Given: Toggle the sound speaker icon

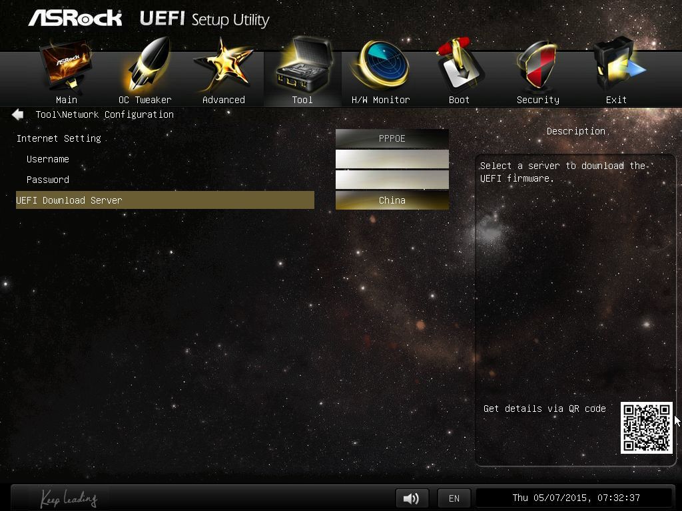Looking at the screenshot, I should pos(412,498).
